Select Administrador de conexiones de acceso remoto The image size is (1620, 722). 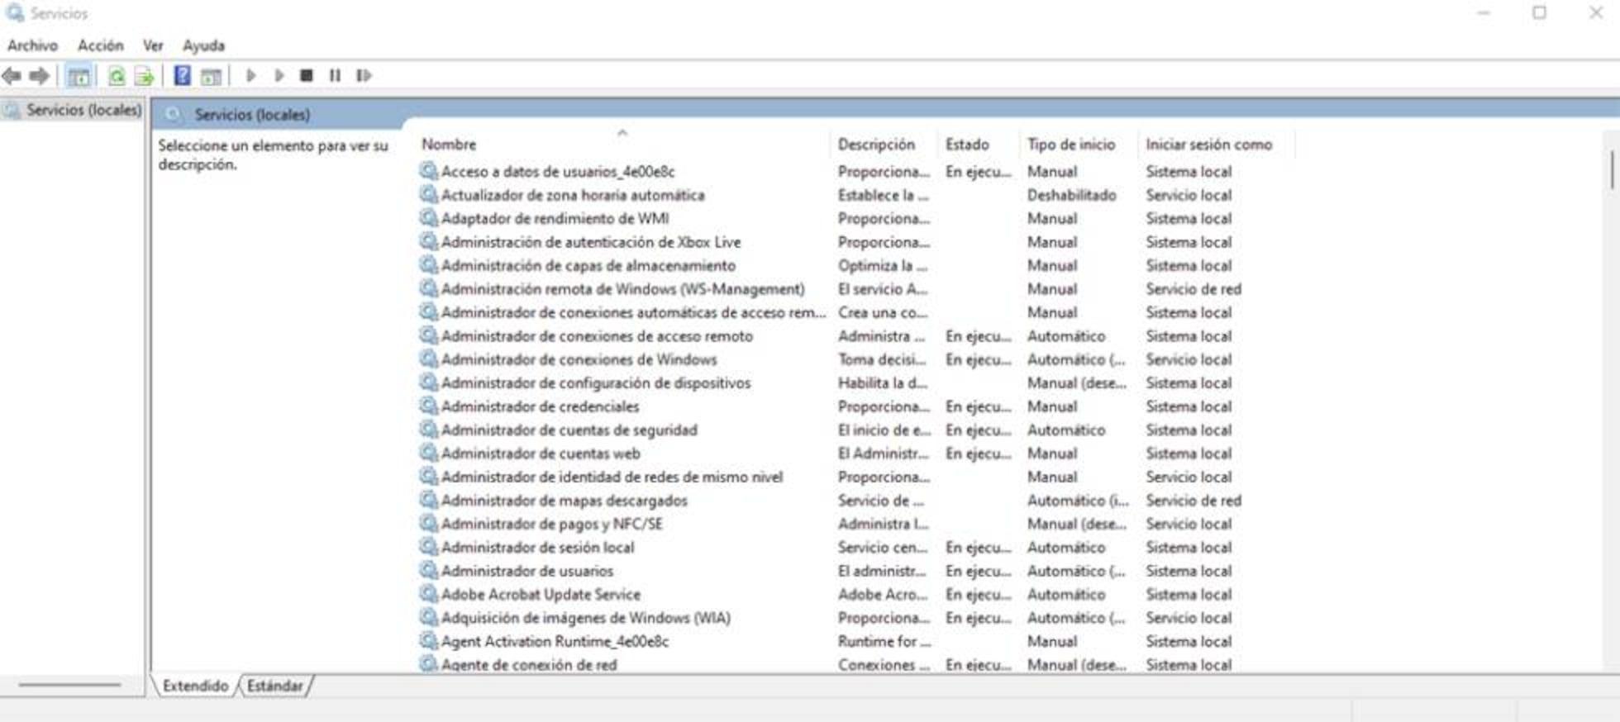[x=597, y=336]
